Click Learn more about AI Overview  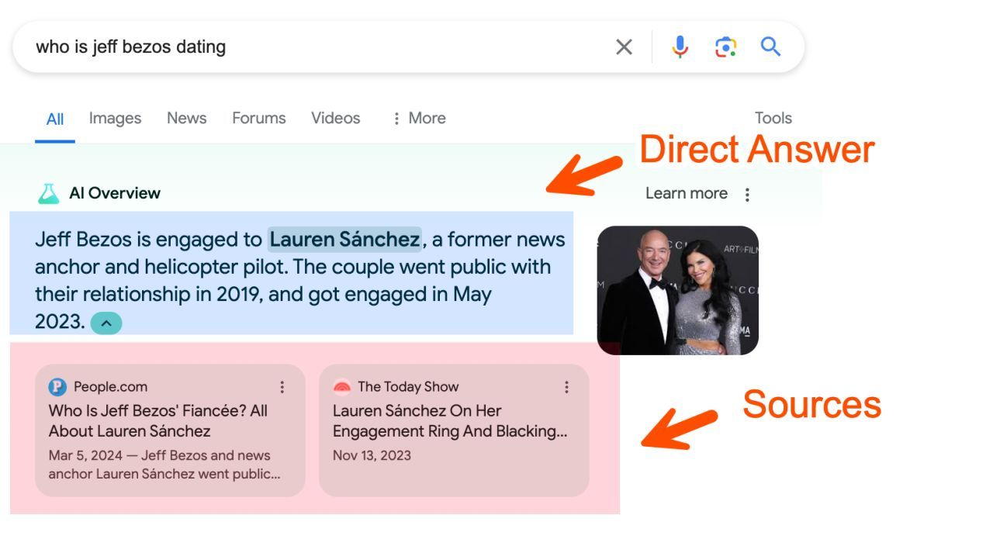pos(687,193)
